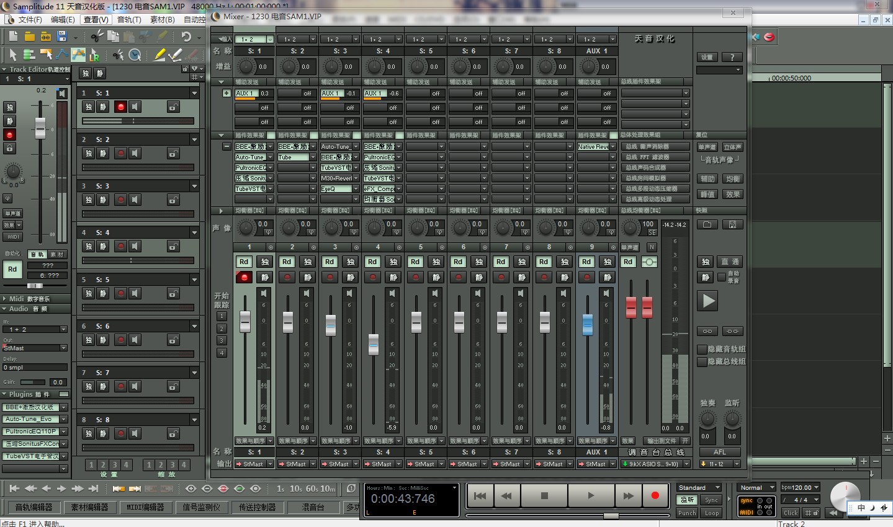Image resolution: width=893 pixels, height=527 pixels.
Task: Select the pitchshift/timestretch clock tool
Action: pos(135,55)
